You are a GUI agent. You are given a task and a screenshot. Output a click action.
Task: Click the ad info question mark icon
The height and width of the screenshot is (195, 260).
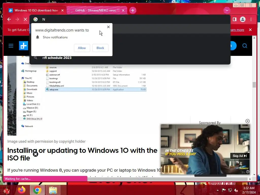coord(248,172)
